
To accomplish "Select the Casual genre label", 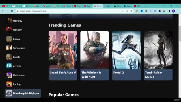I will (17, 39).
